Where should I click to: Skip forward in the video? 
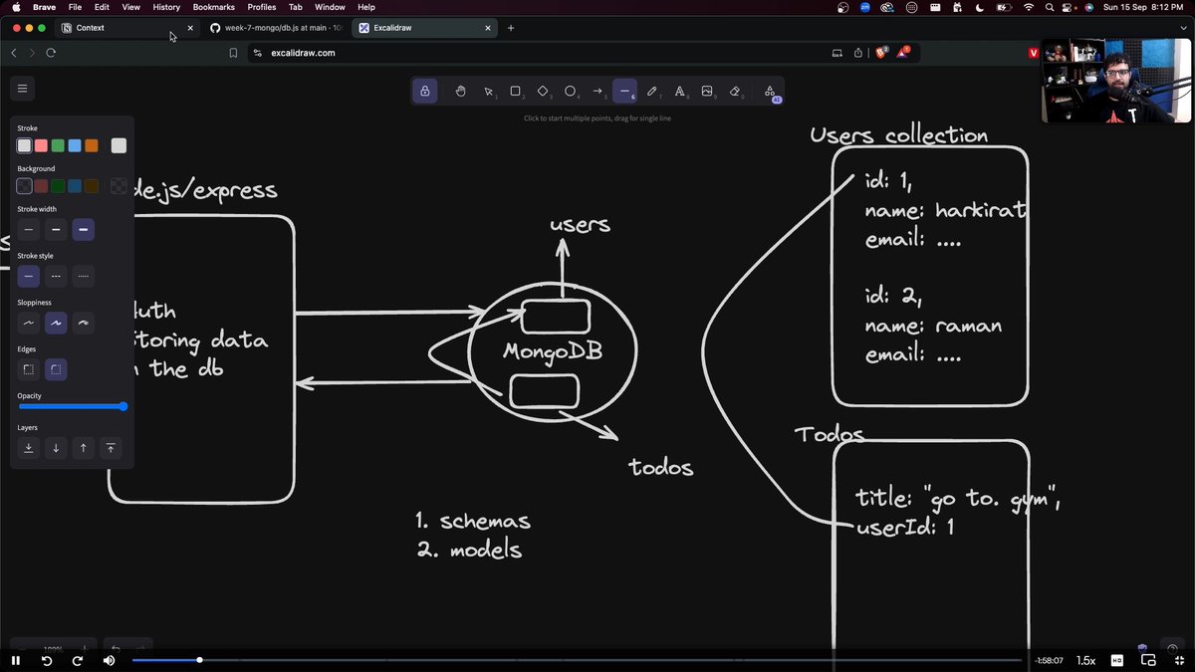[77, 660]
